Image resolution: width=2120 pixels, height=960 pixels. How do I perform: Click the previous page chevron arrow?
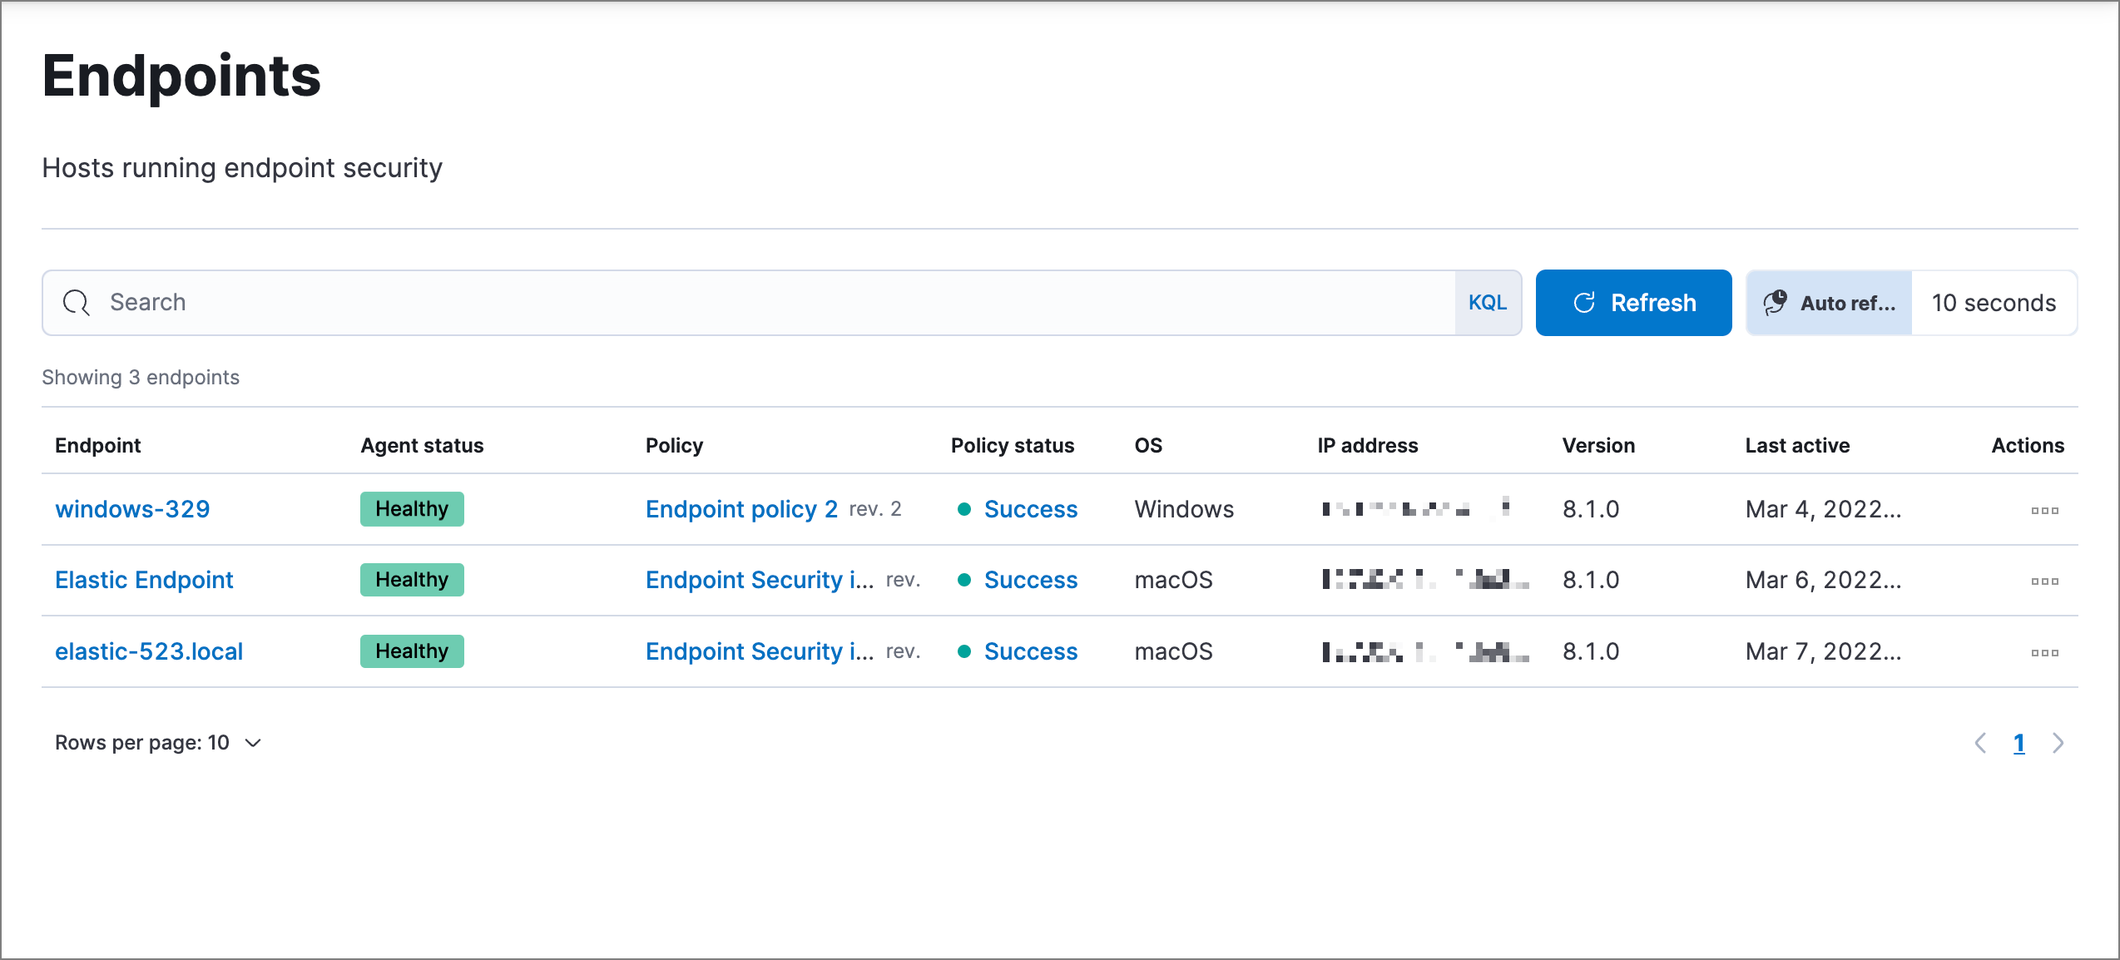(1978, 741)
